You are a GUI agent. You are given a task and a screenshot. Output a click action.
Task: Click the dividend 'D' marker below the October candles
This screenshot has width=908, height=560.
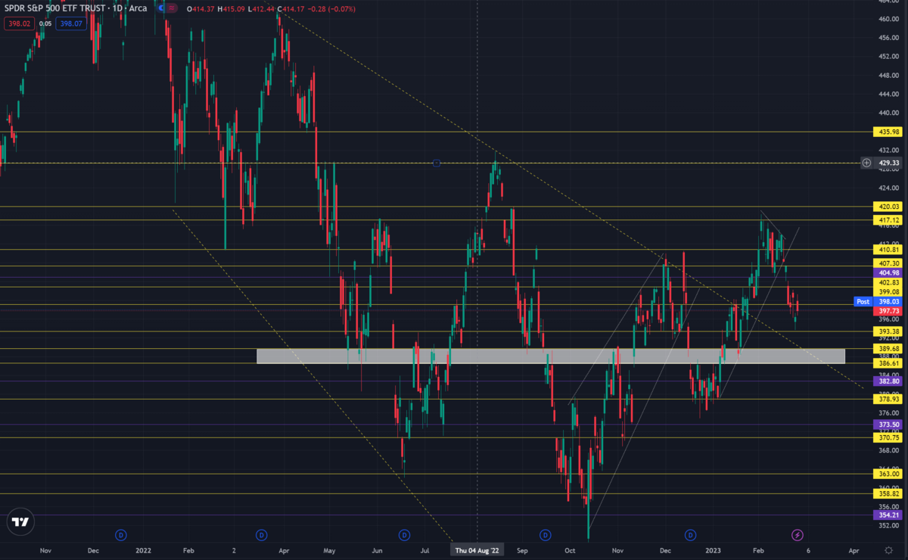tap(545, 534)
